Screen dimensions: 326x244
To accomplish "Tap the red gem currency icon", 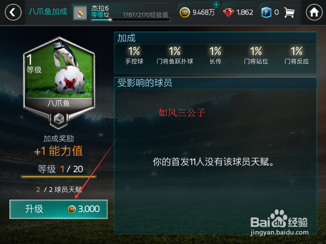I will (228, 13).
